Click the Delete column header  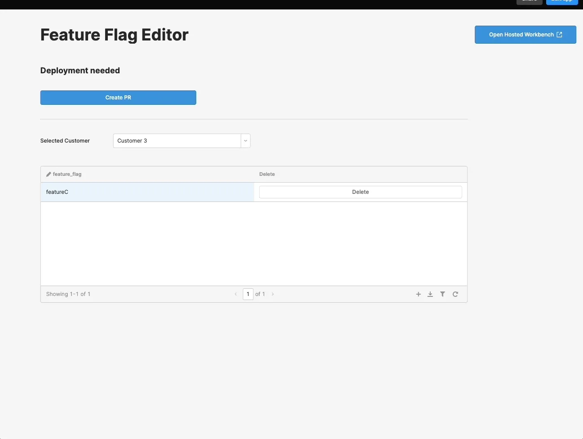(x=267, y=174)
